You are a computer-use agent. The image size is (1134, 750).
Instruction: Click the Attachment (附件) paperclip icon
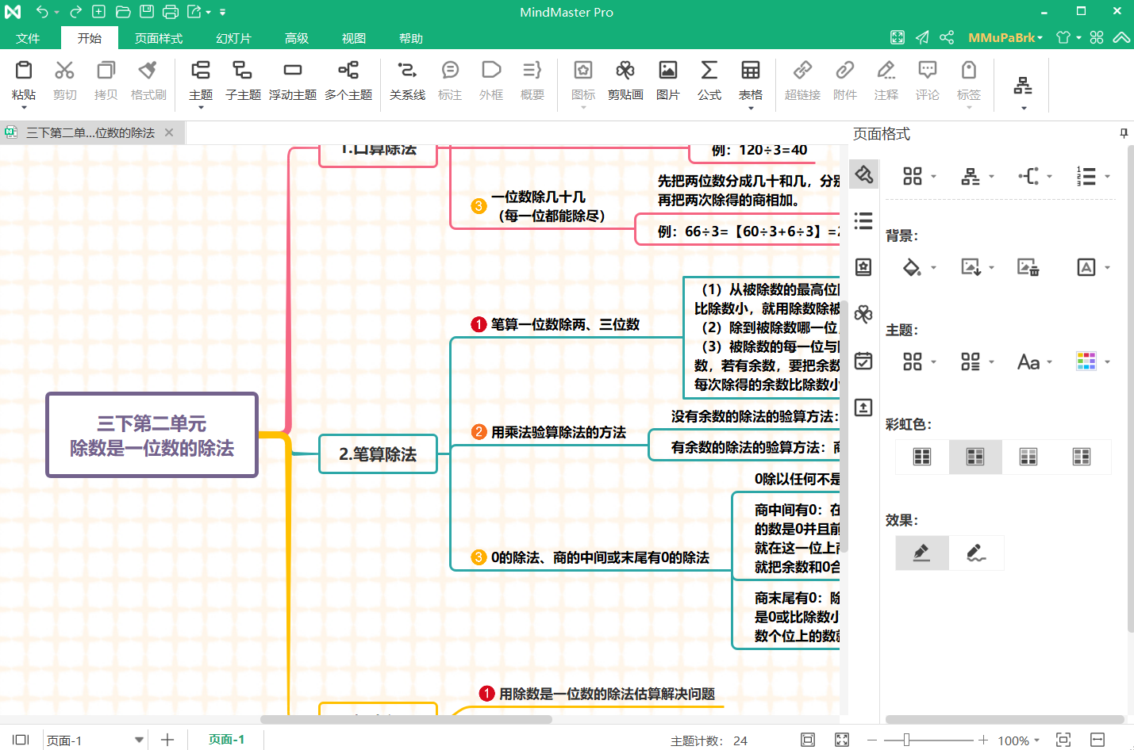[845, 71]
